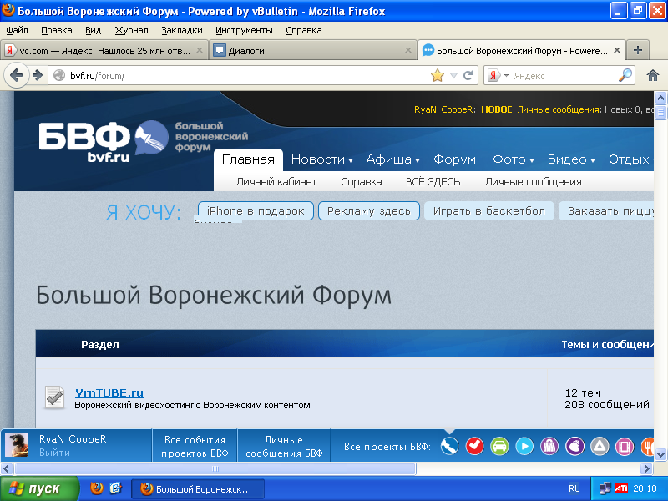Screen dimensions: 668x501
Task: Go to the home page via the house icon
Action: coord(653,76)
